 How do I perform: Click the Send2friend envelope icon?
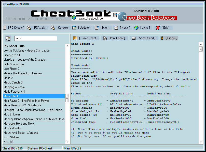tap(133, 38)
